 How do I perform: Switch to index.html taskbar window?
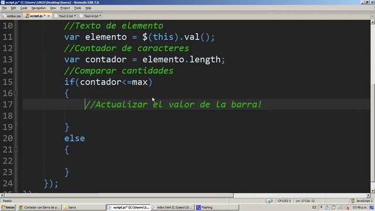[x=172, y=207]
